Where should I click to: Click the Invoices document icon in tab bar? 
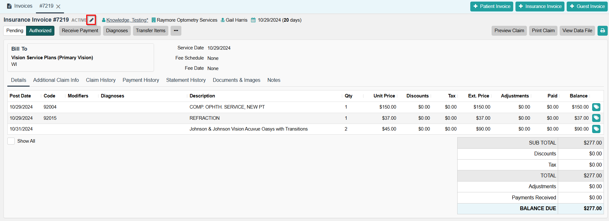point(9,6)
